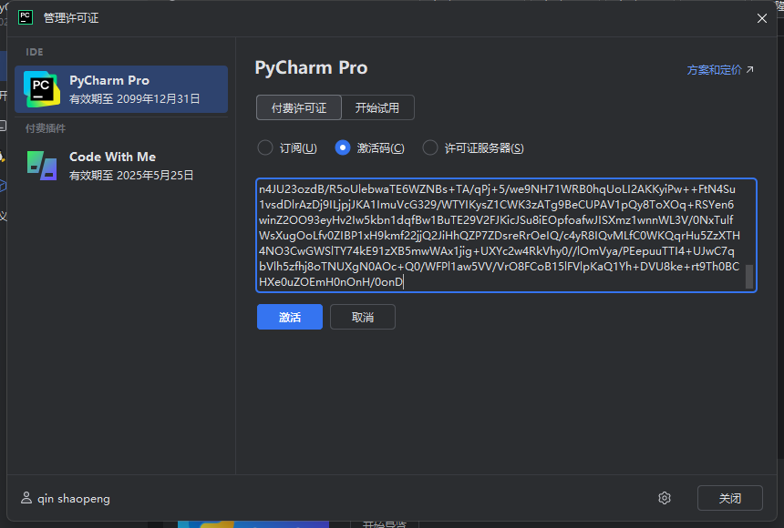Select the 许可证服务器 (License server) radio button
Viewport: 784px width, 528px height.
tap(430, 147)
